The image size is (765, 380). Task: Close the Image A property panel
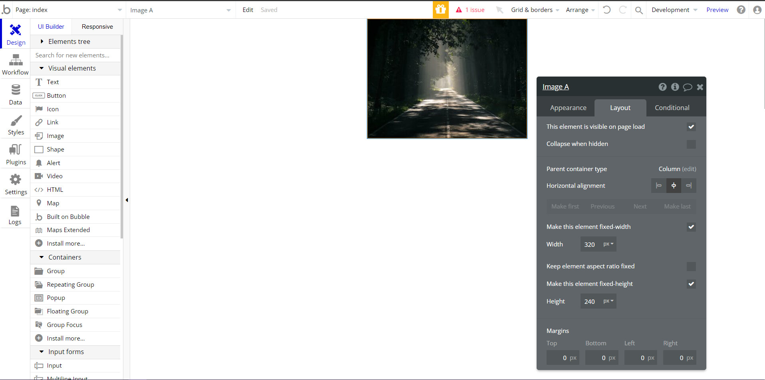pyautogui.click(x=700, y=87)
